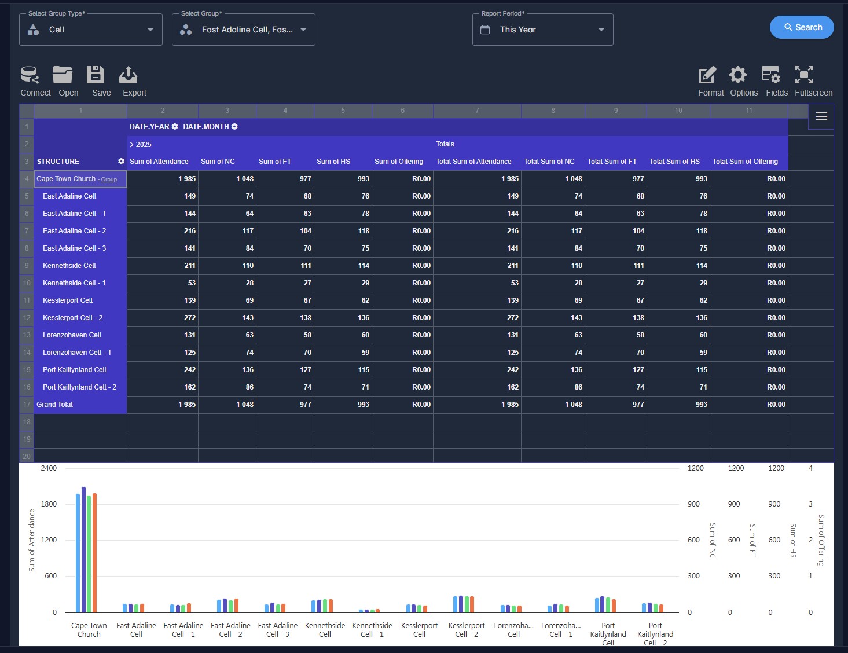The width and height of the screenshot is (848, 653).
Task: Sort by Sum of Attendance column header
Action: coord(159,162)
